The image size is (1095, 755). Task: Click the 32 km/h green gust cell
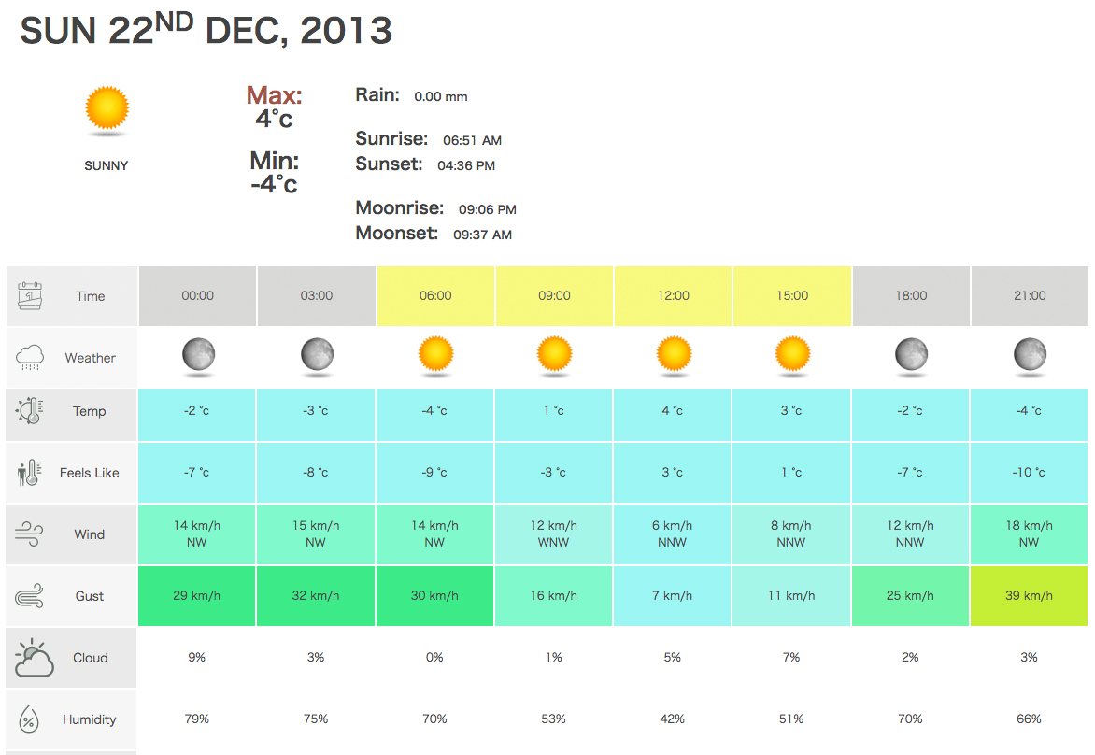(x=316, y=596)
